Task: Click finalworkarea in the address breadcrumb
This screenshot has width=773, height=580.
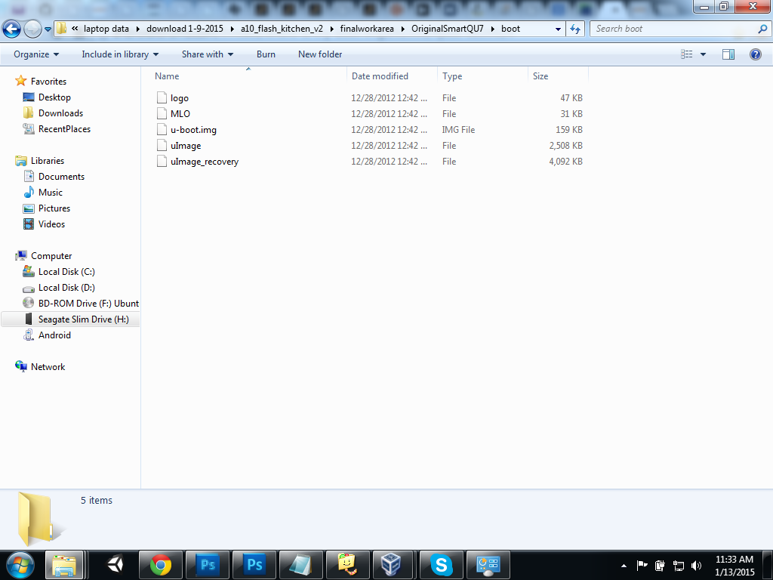Action: [x=367, y=29]
